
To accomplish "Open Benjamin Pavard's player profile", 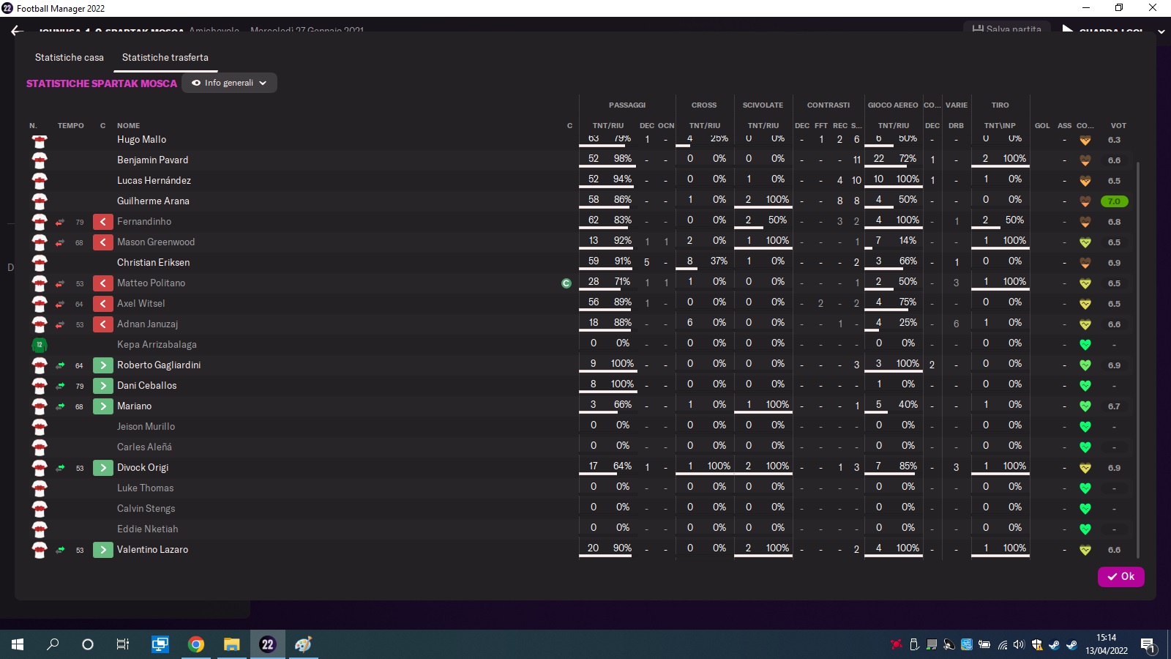I will (152, 160).
